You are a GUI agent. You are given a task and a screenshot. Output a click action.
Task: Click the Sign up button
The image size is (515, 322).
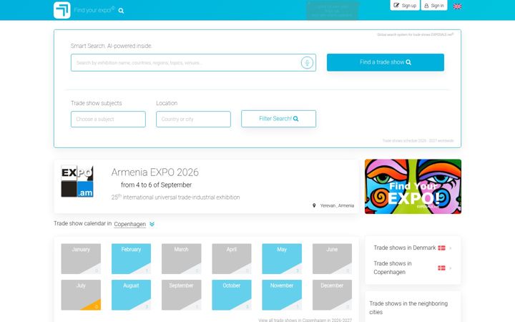(x=405, y=5)
